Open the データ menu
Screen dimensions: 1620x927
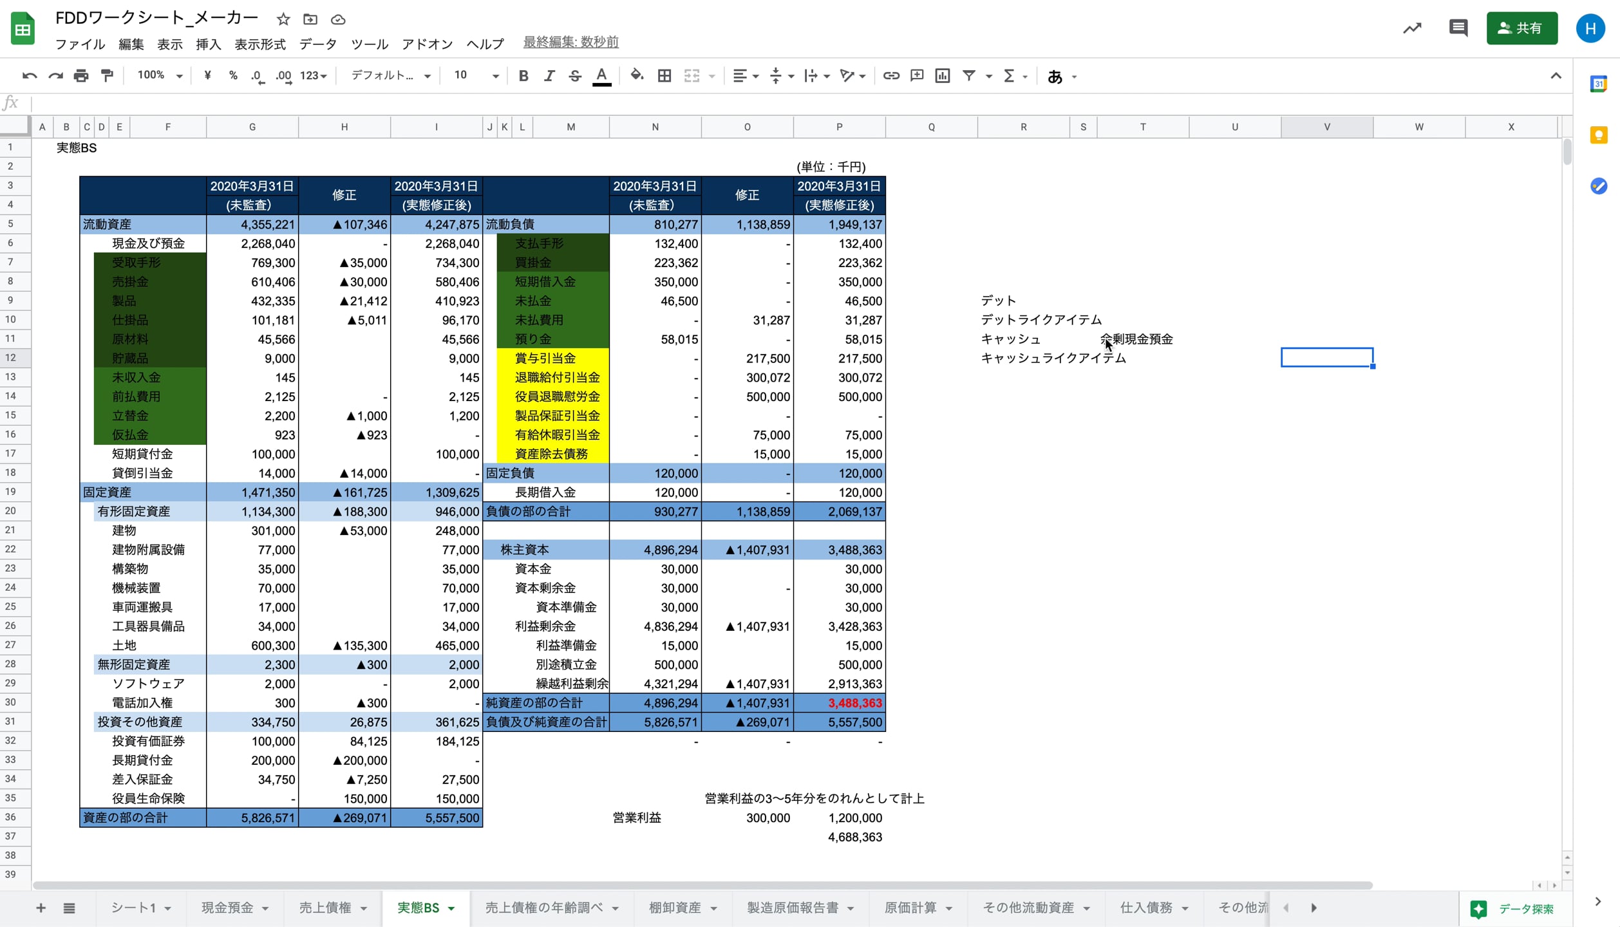click(317, 44)
